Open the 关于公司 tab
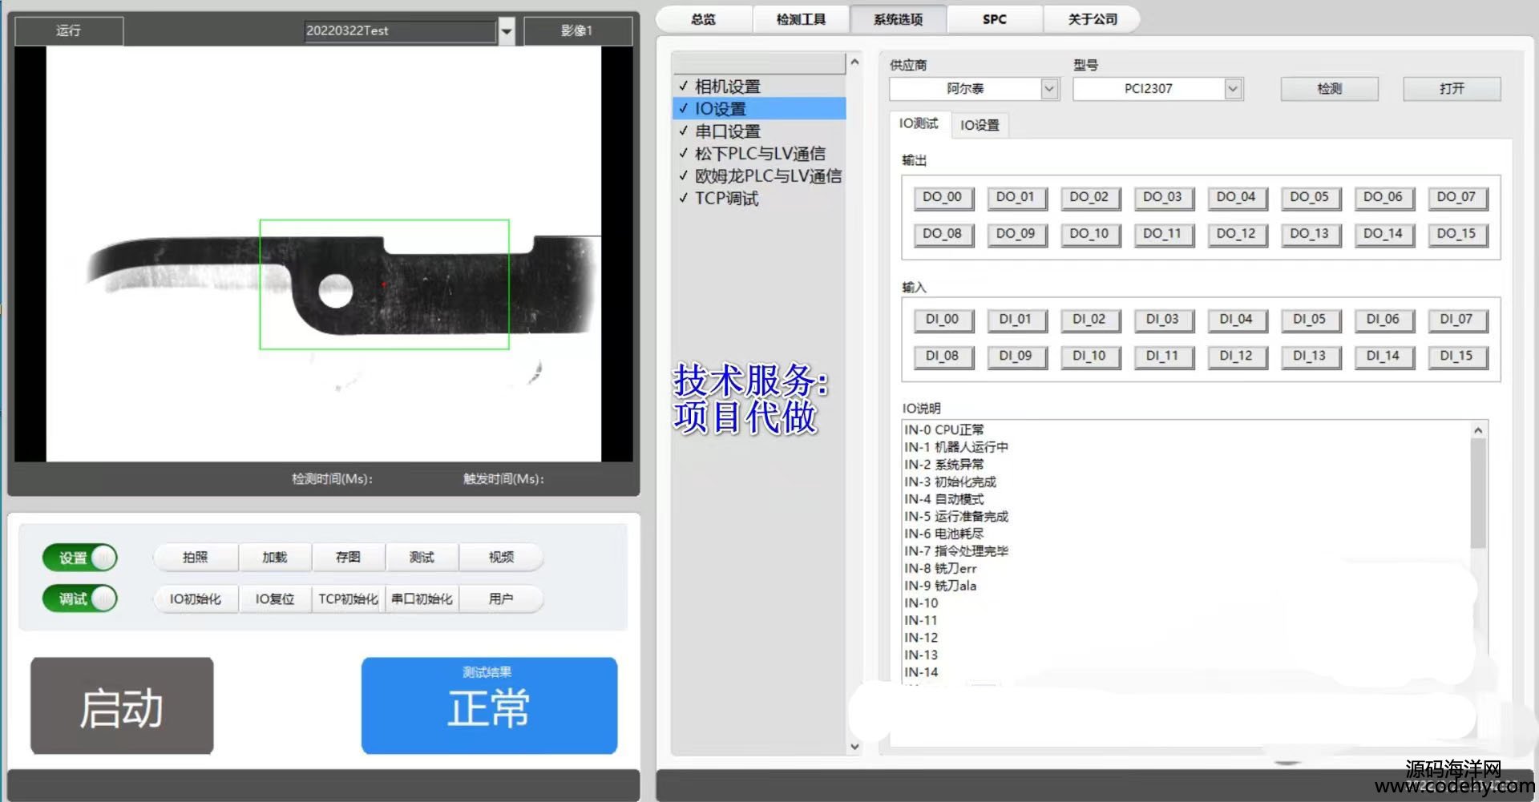Viewport: 1539px width, 802px height. (x=1092, y=19)
